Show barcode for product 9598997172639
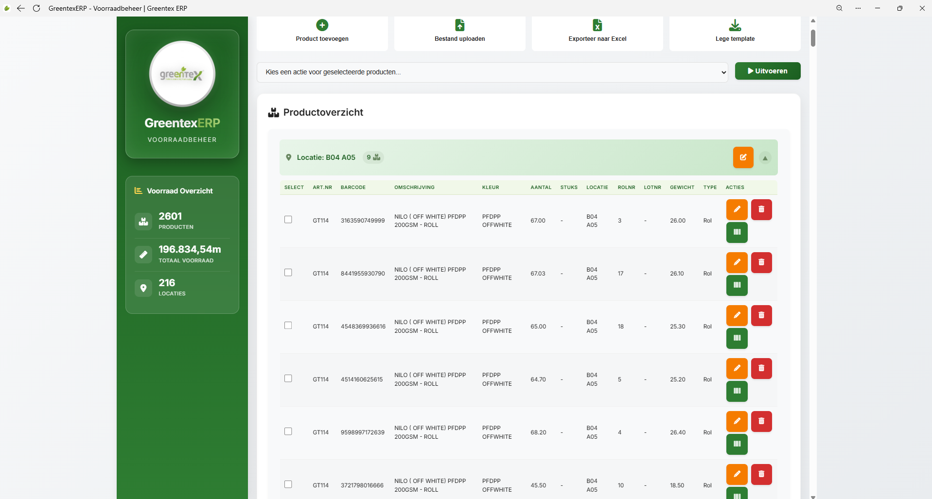The image size is (932, 499). click(737, 444)
